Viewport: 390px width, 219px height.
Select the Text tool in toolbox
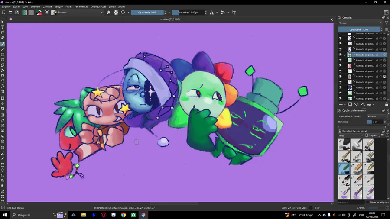pos(3,27)
